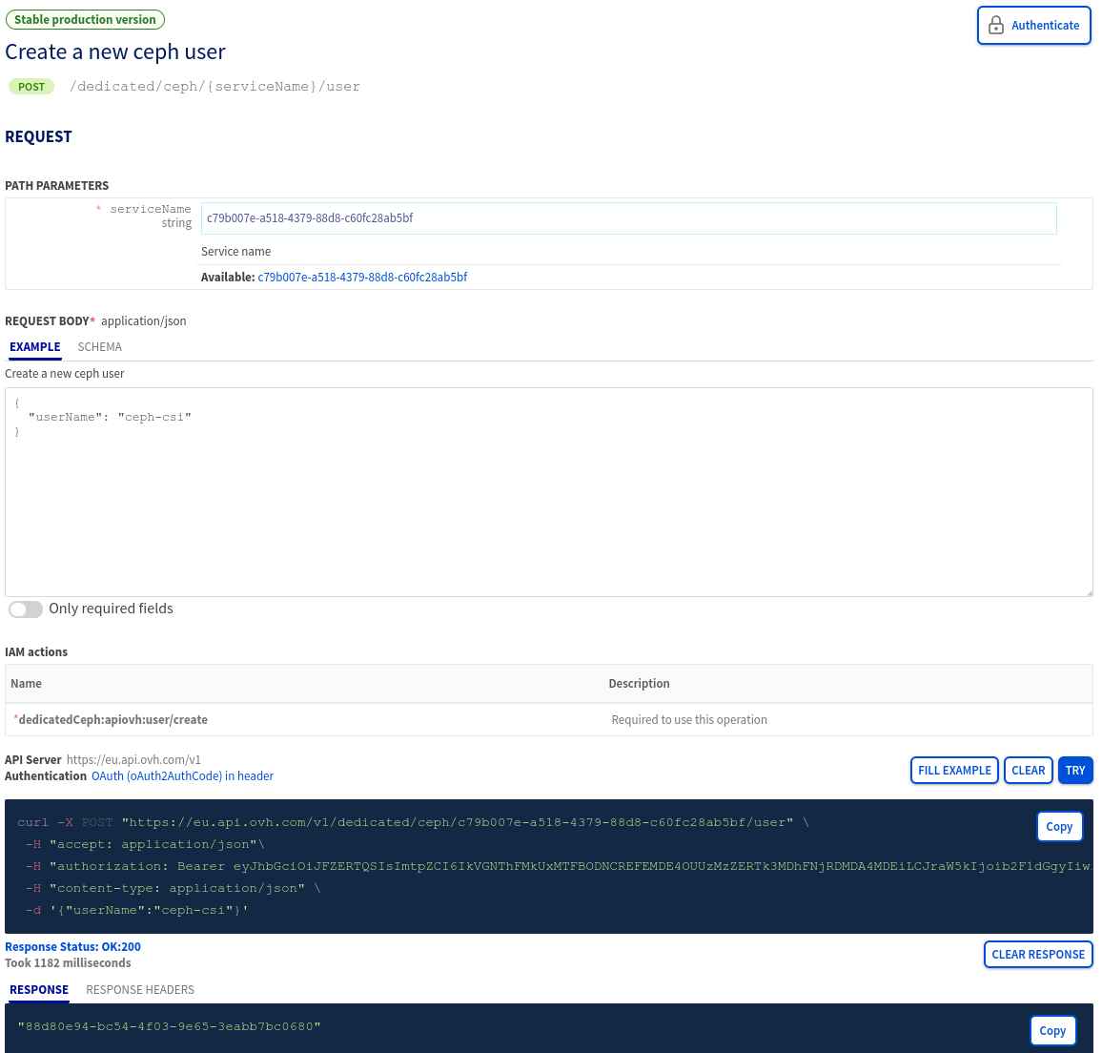Switch to the SCHEMA tab
Viewport: 1102px width, 1053px height.
pyautogui.click(x=99, y=347)
